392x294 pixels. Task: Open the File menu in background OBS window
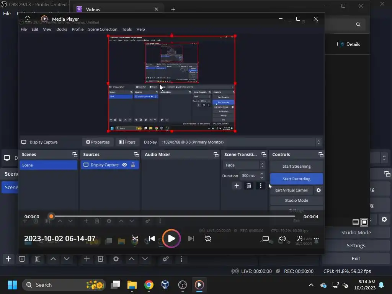7,13
